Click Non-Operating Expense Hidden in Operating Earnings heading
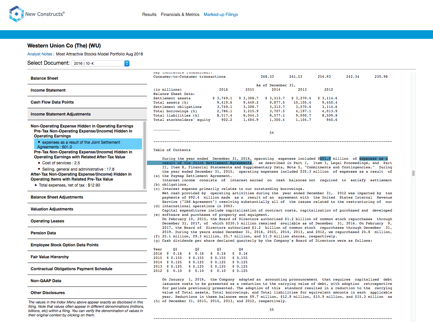Image resolution: width=433 pixels, height=322 pixels. pyautogui.click(x=82, y=126)
